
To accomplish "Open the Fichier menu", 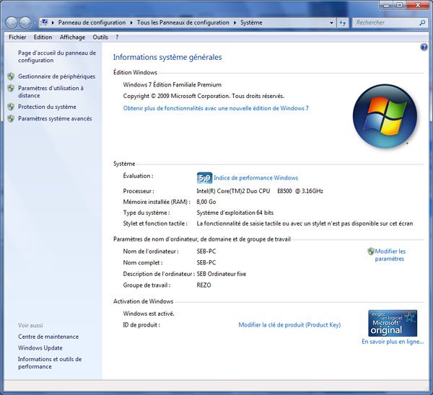I will (x=17, y=37).
